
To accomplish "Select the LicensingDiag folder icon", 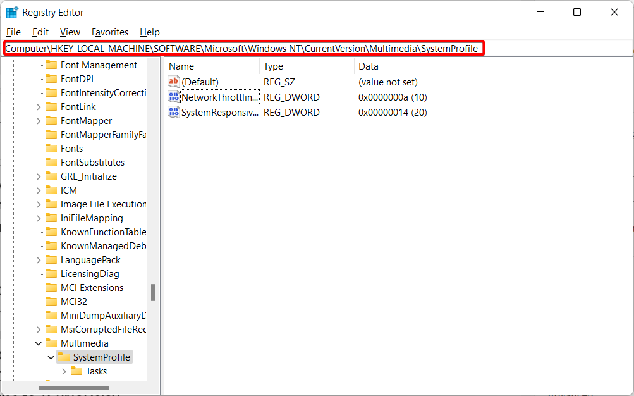I will (51, 273).
